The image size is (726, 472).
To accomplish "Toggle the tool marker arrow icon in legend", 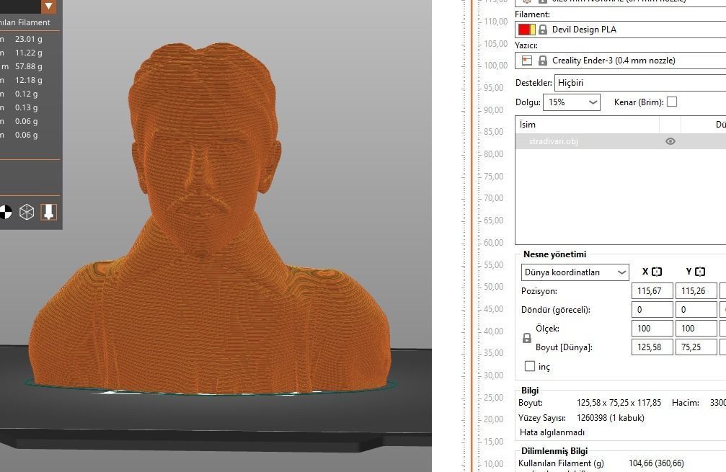I will pos(48,212).
